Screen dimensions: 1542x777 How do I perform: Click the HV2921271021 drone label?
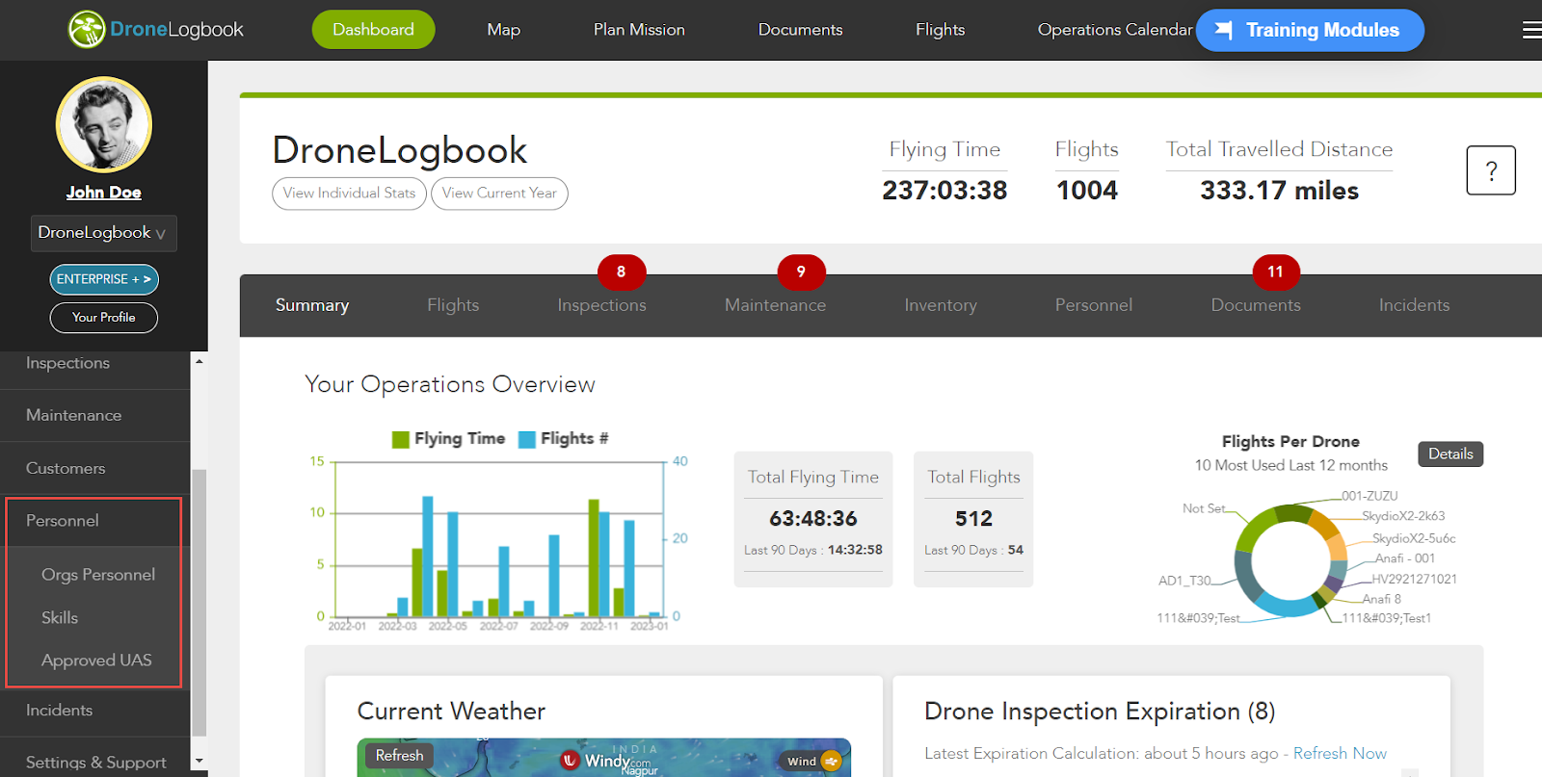pos(1415,580)
